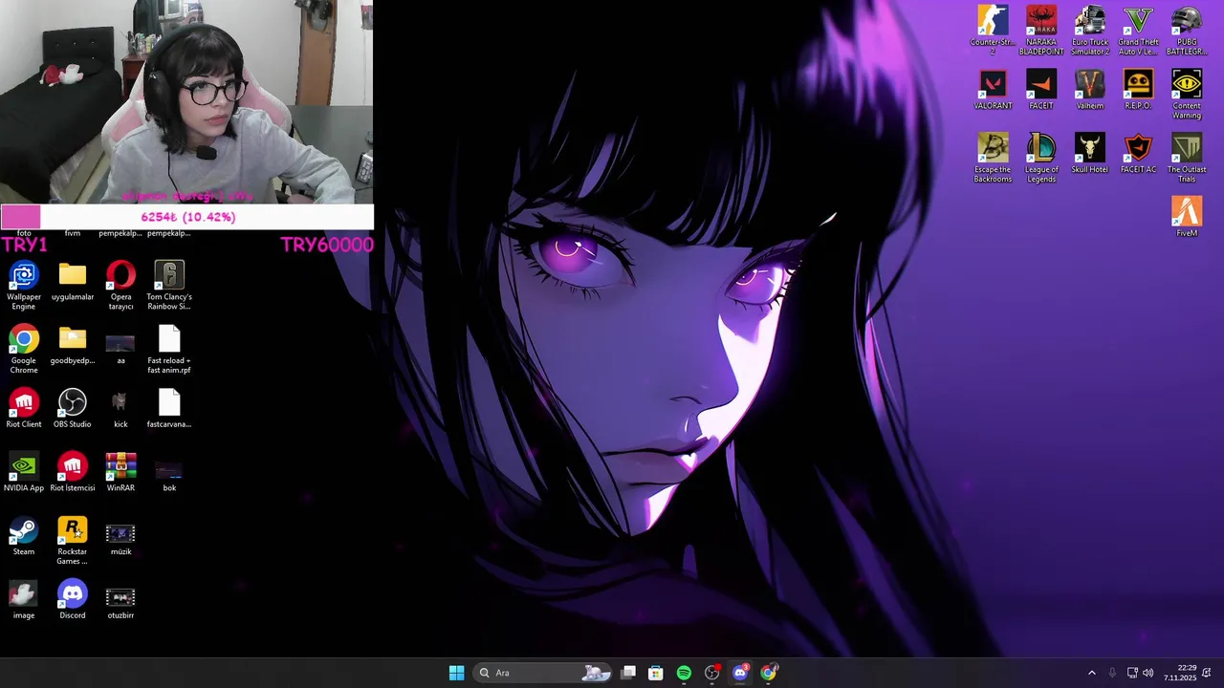Select the Content Warning shortcut
Viewport: 1224px width, 688px height.
pyautogui.click(x=1187, y=95)
